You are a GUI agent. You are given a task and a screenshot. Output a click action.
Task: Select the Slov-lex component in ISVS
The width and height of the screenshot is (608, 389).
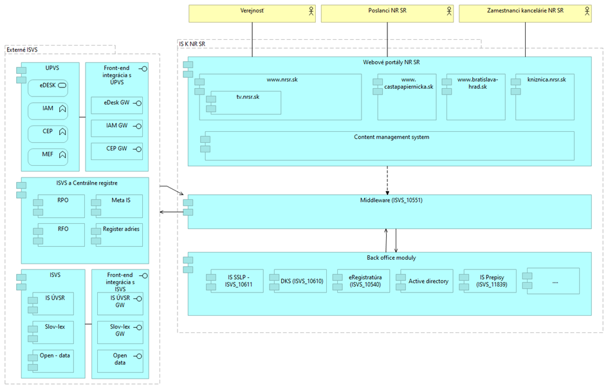point(53,332)
